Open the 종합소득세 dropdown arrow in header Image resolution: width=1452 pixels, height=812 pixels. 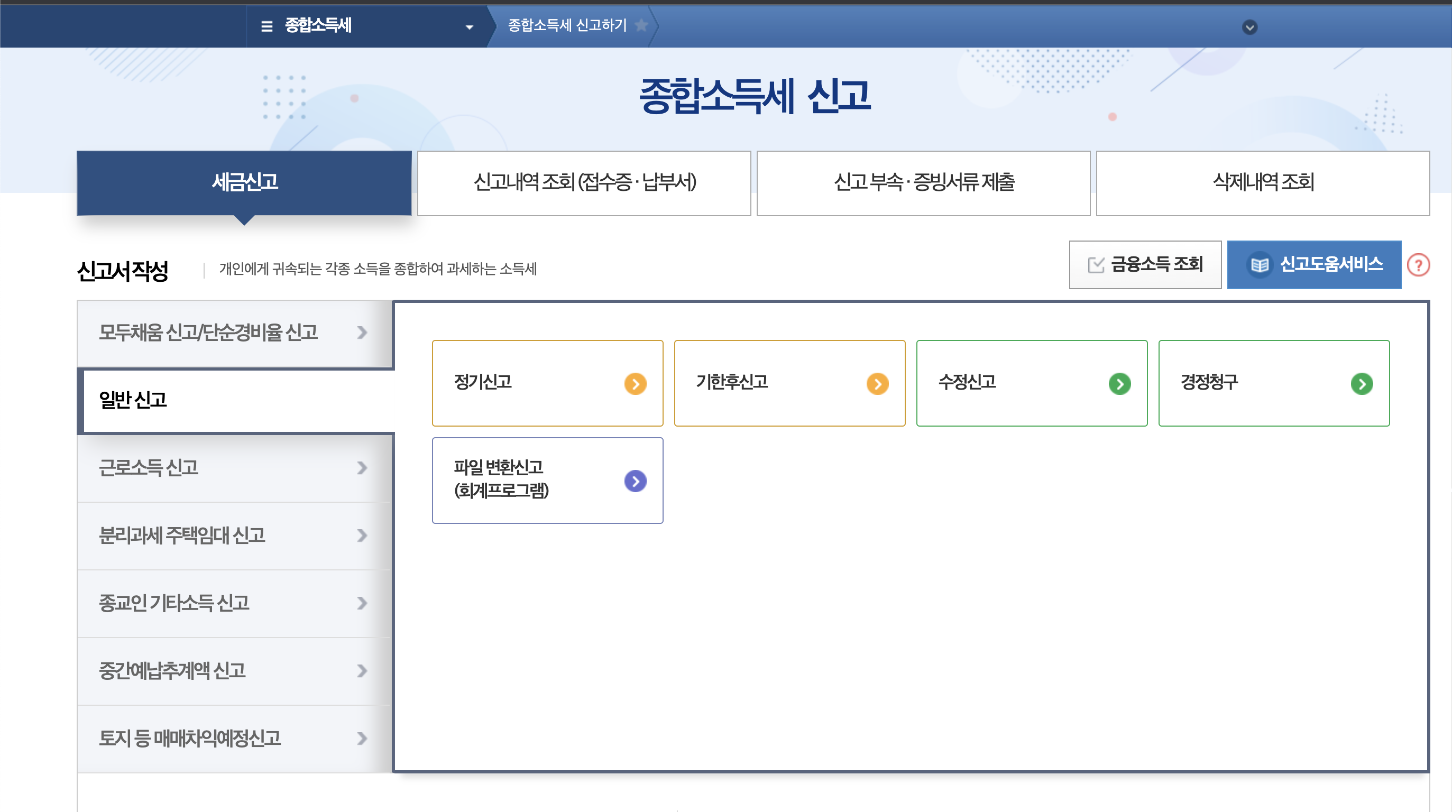[469, 27]
